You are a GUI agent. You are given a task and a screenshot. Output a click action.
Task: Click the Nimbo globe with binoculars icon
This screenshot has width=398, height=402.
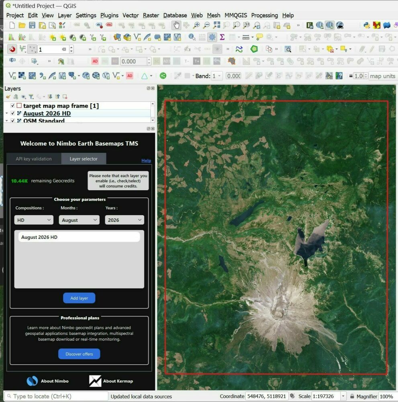point(340,25)
